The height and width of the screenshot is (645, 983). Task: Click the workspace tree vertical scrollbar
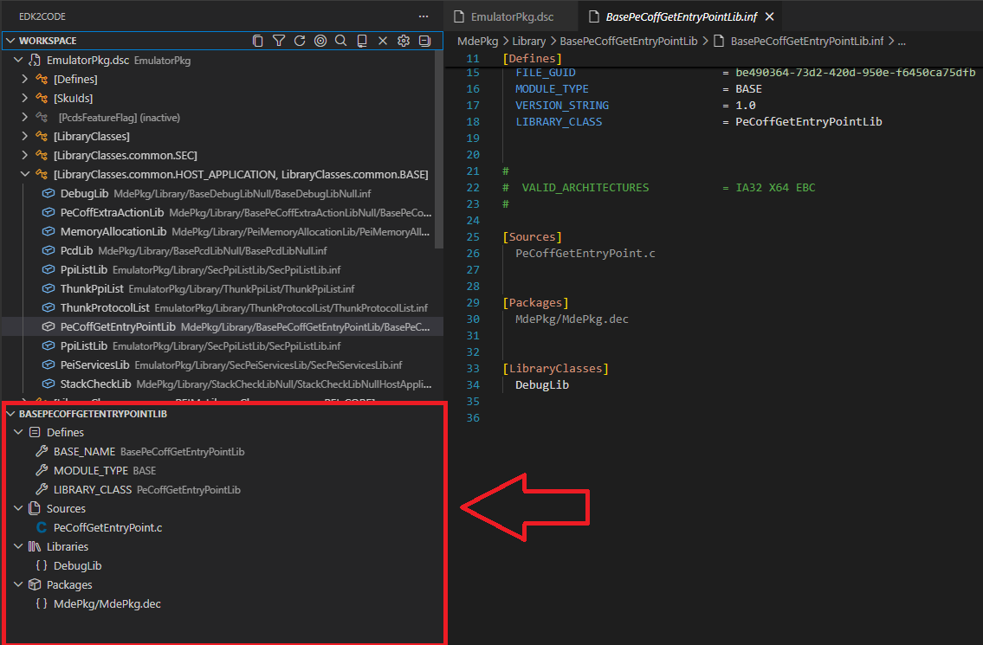439,149
